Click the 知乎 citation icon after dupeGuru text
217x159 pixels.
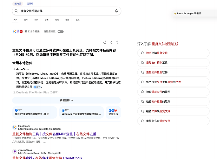[x=37, y=87]
